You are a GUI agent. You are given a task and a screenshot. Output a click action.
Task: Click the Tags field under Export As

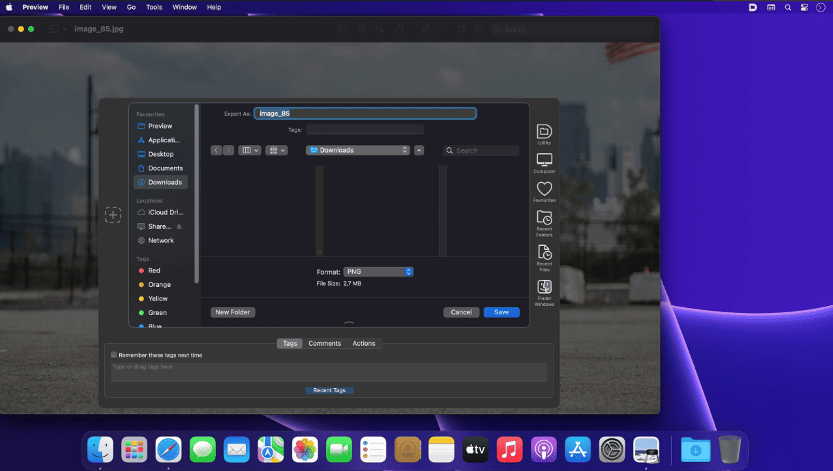click(x=365, y=129)
